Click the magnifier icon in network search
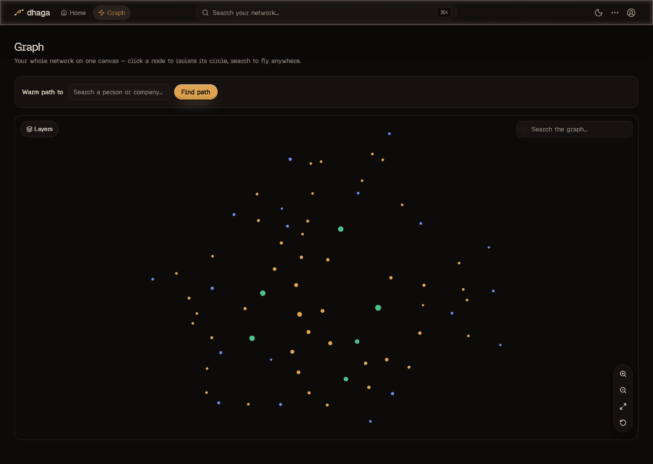The image size is (653, 464). click(205, 13)
